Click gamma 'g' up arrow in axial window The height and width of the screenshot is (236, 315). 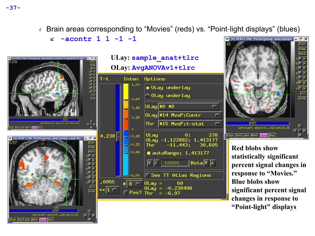coord(305,73)
